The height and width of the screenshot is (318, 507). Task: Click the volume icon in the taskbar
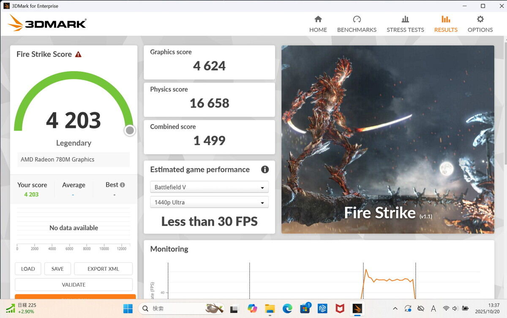pyautogui.click(x=455, y=308)
